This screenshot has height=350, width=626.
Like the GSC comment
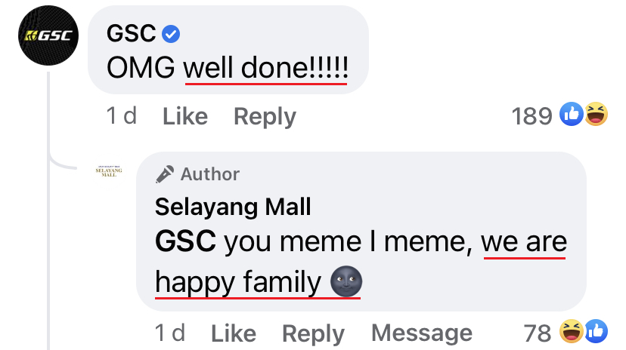tap(185, 116)
